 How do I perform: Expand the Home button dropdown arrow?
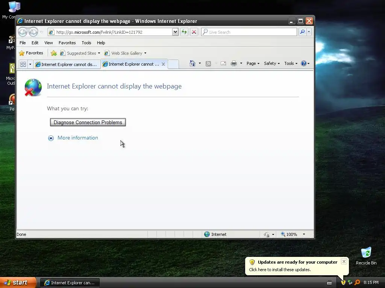click(200, 63)
